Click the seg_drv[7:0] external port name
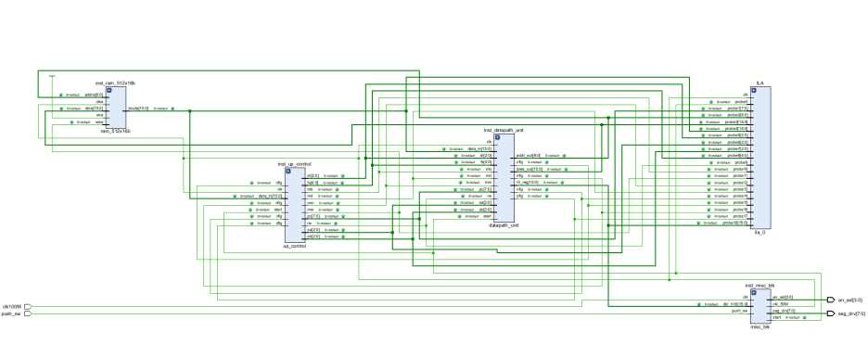The image size is (868, 345). click(851, 313)
